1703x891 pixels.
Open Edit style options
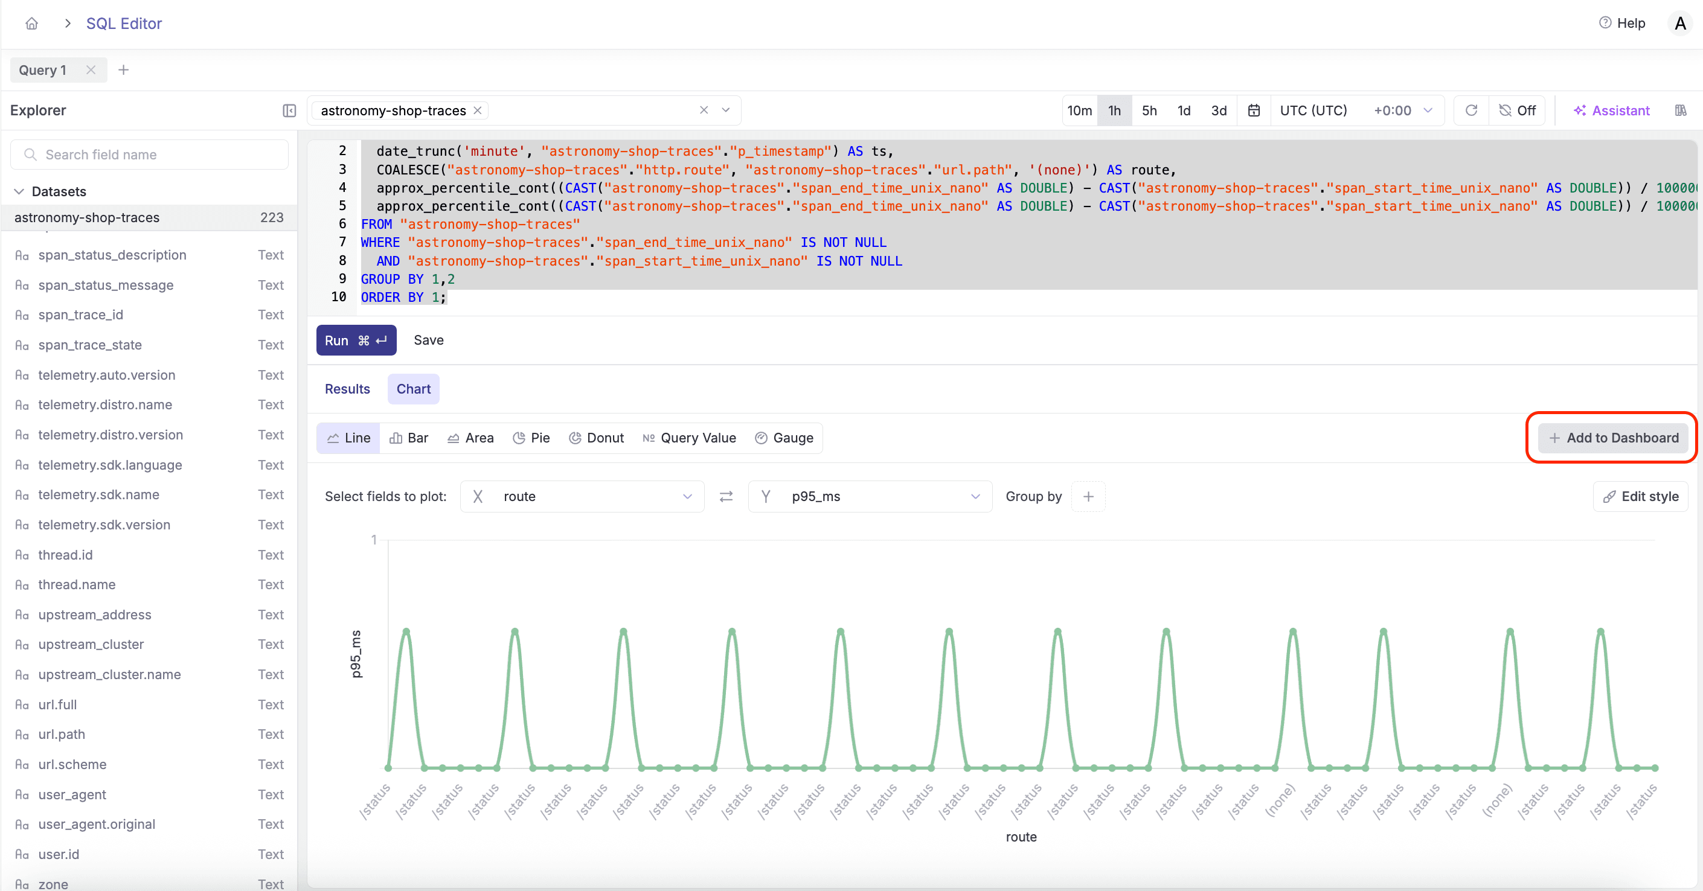coord(1641,497)
